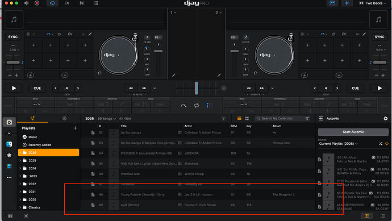This screenshot has height=221, width=392.
Task: Select Recently Added in playlists
Action: (x=40, y=145)
